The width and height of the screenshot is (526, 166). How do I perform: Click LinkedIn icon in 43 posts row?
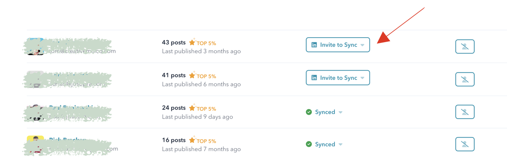[x=314, y=45]
